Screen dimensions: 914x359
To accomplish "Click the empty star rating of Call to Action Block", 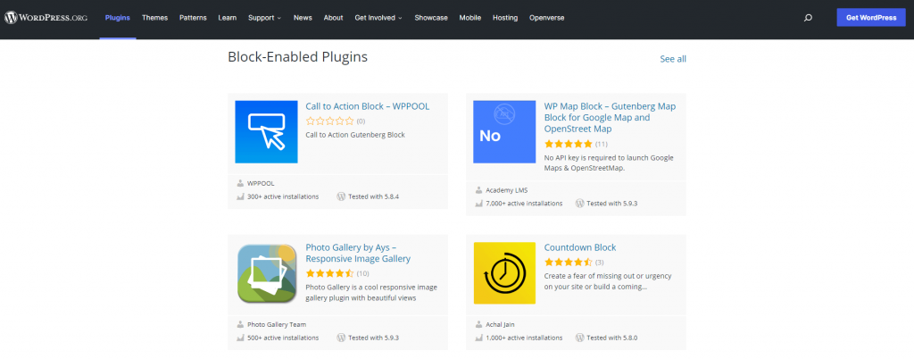I will (330, 121).
